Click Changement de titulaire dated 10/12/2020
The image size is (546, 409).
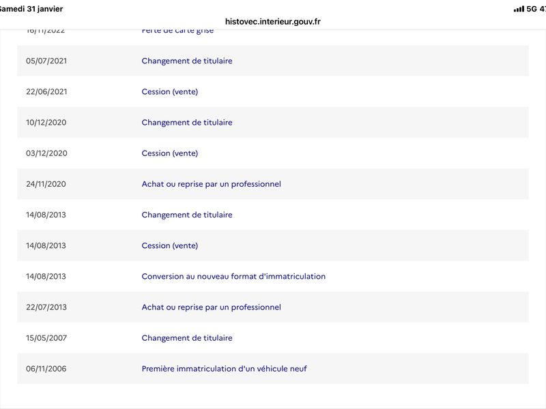click(187, 123)
